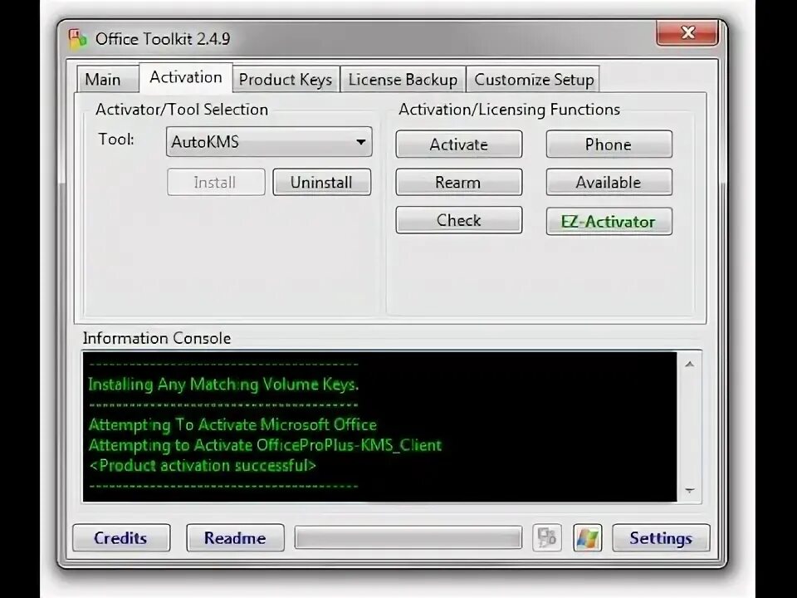Screen dimensions: 797x598
Task: Click the Rearm button
Action: [459, 182]
